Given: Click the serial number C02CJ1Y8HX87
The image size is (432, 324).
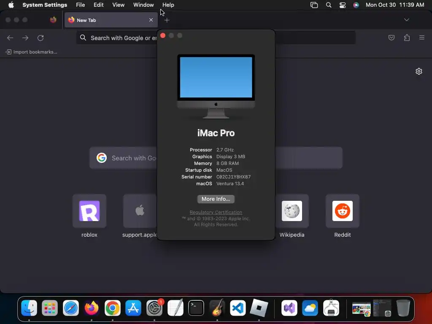Looking at the screenshot, I should 233,177.
